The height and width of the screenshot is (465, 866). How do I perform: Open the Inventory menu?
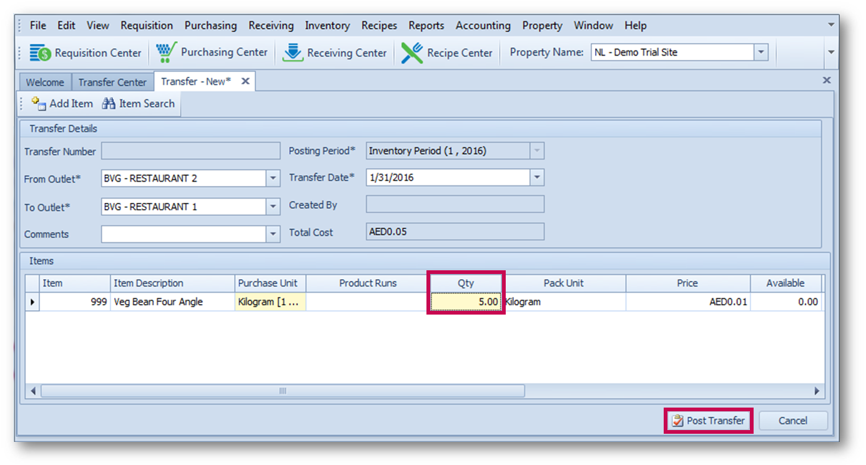[x=327, y=26]
